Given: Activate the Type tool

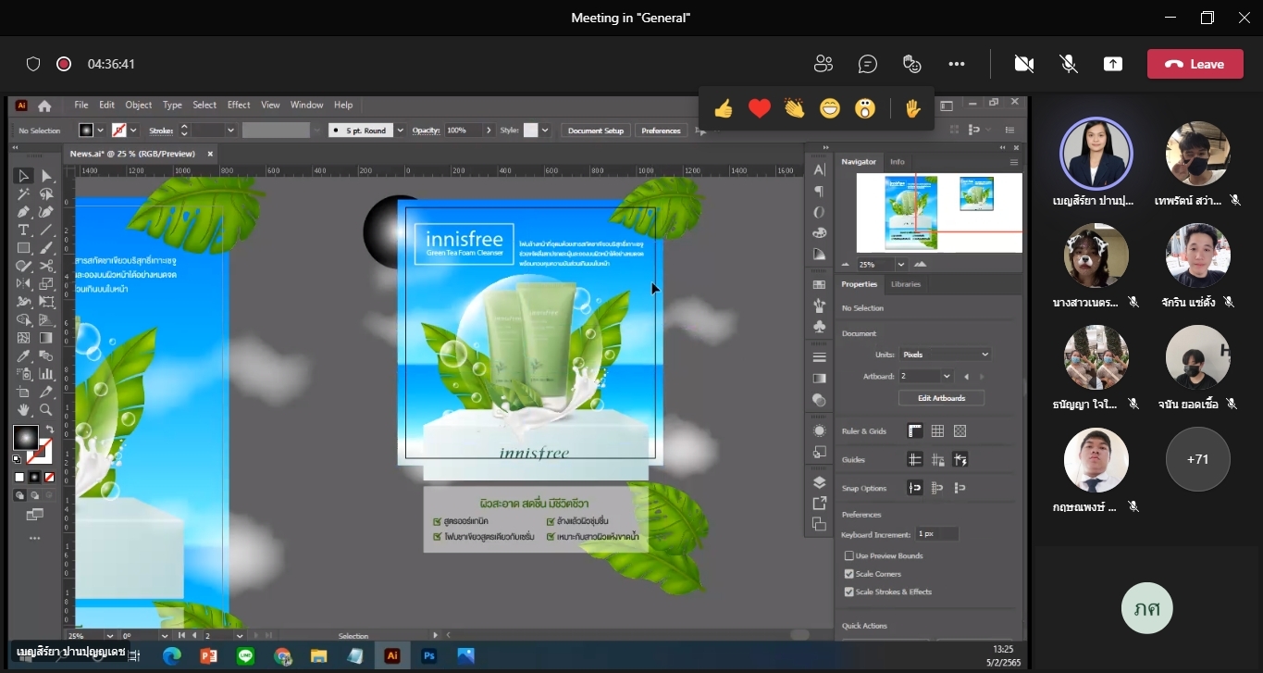Looking at the screenshot, I should point(24,230).
